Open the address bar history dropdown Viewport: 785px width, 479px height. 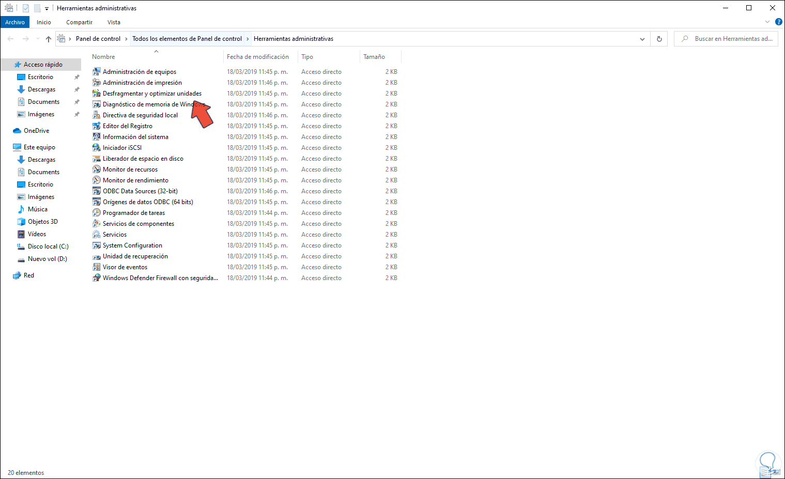642,39
